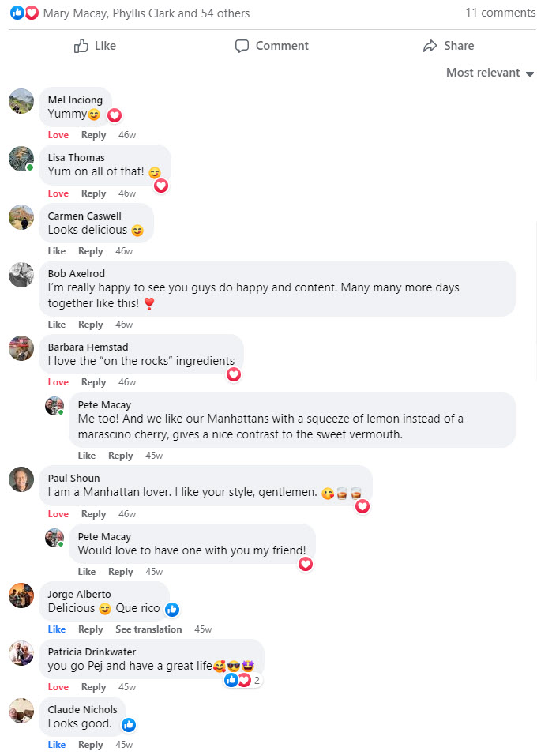This screenshot has height=755, width=537.
Task: Click Like under Carmen Caswell's comment
Action: coord(56,250)
